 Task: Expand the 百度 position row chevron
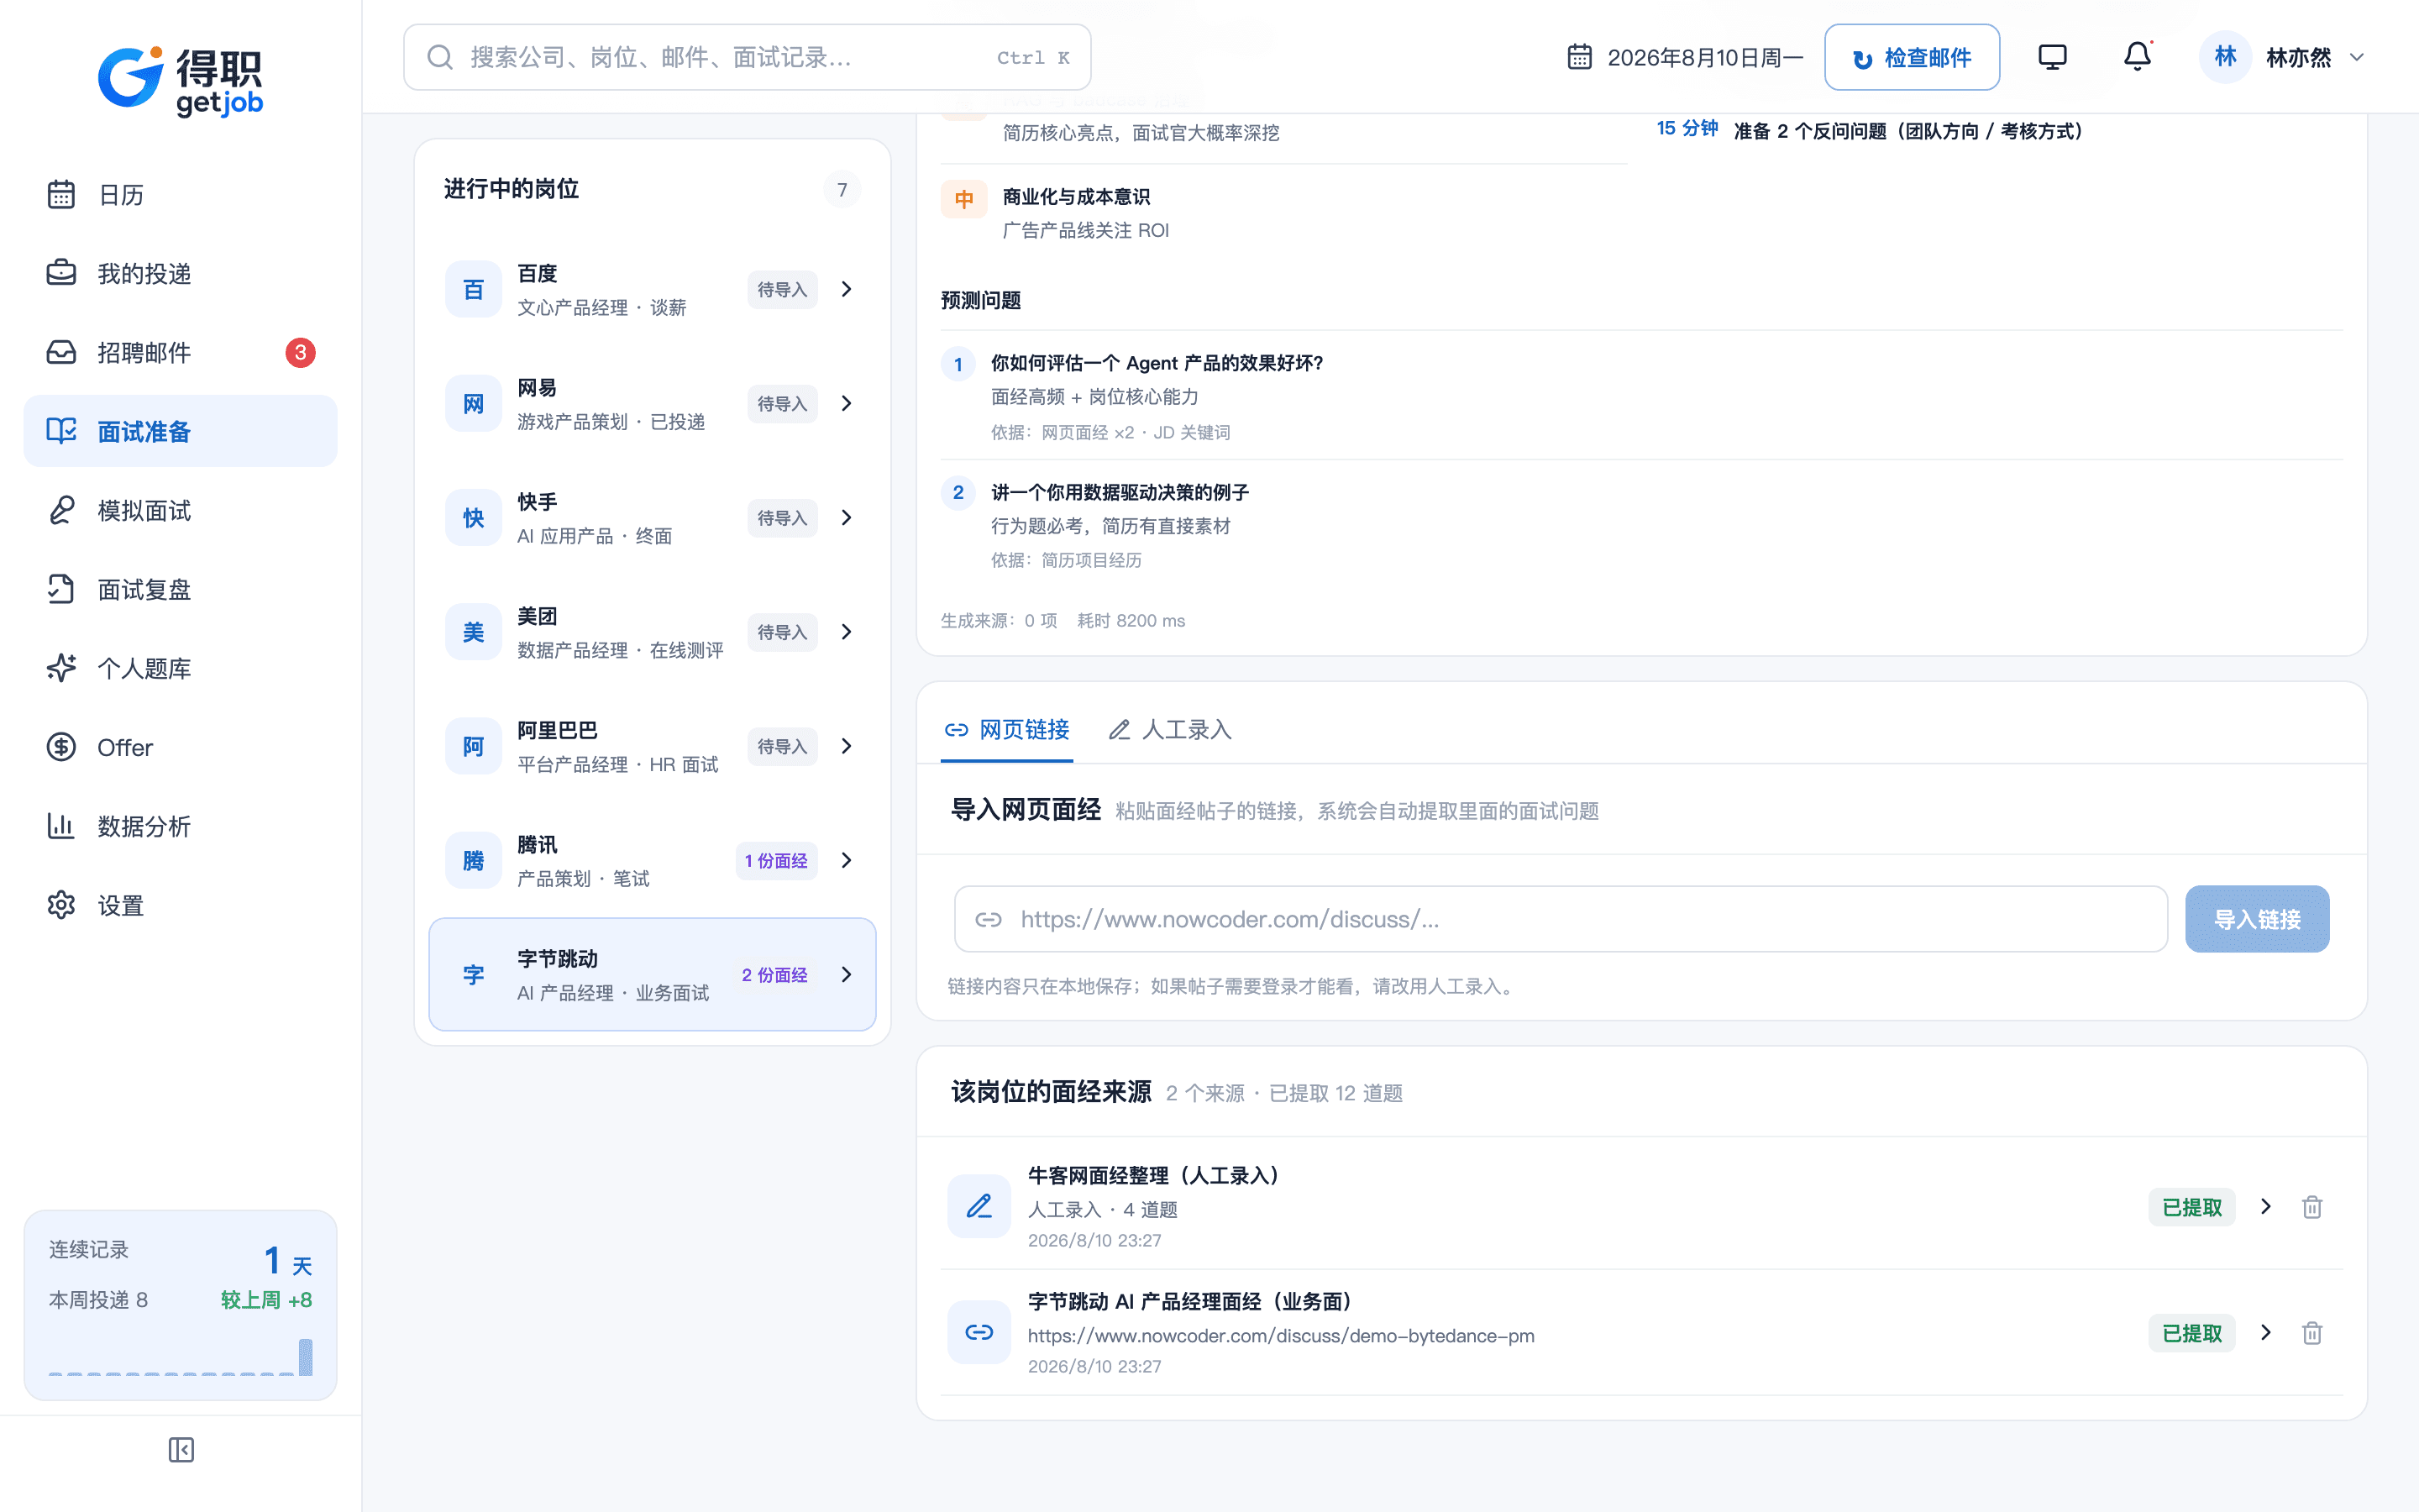(x=847, y=289)
